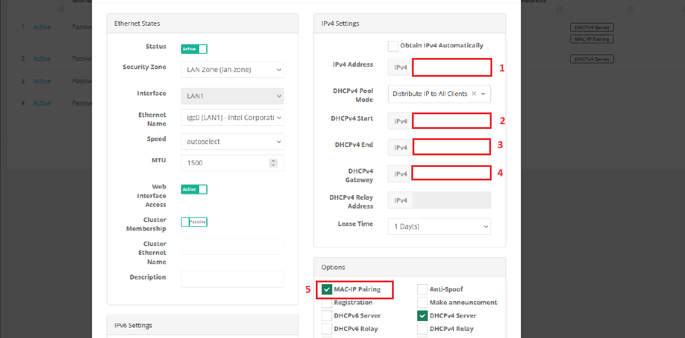Enable the Anti-Spoof checkbox
This screenshot has height=338, width=685.
pyautogui.click(x=422, y=289)
